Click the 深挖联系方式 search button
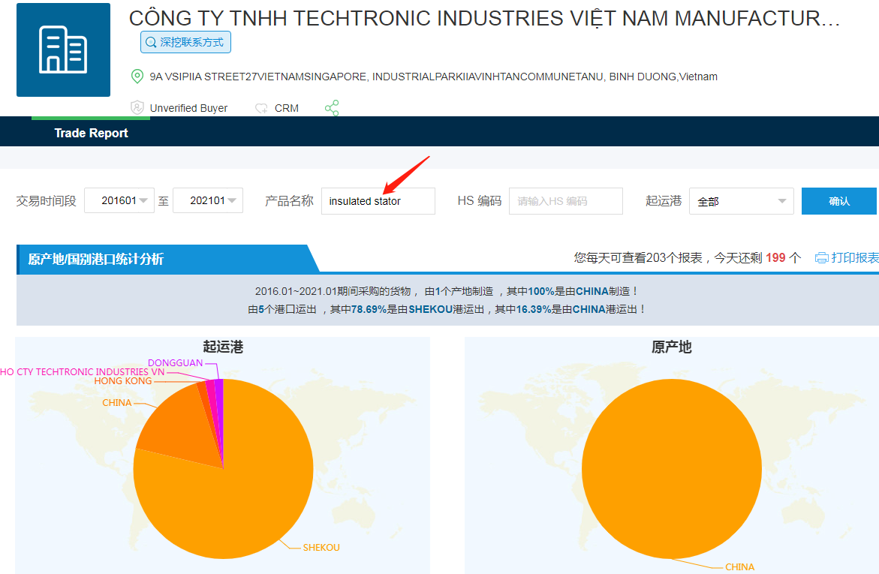This screenshot has width=879, height=574. pyautogui.click(x=185, y=42)
